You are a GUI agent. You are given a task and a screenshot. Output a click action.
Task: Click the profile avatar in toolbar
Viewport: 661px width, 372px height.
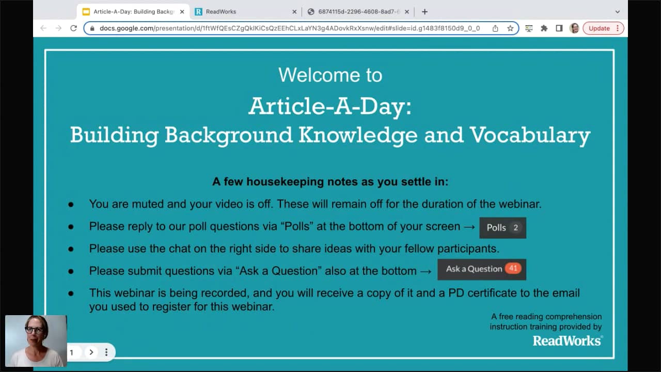click(x=574, y=28)
